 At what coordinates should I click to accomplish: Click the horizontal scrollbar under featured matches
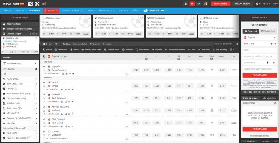[x=70, y=39]
